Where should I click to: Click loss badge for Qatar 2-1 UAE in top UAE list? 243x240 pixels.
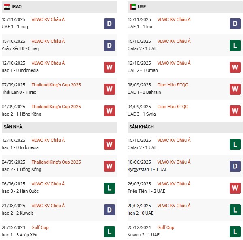click(x=235, y=46)
